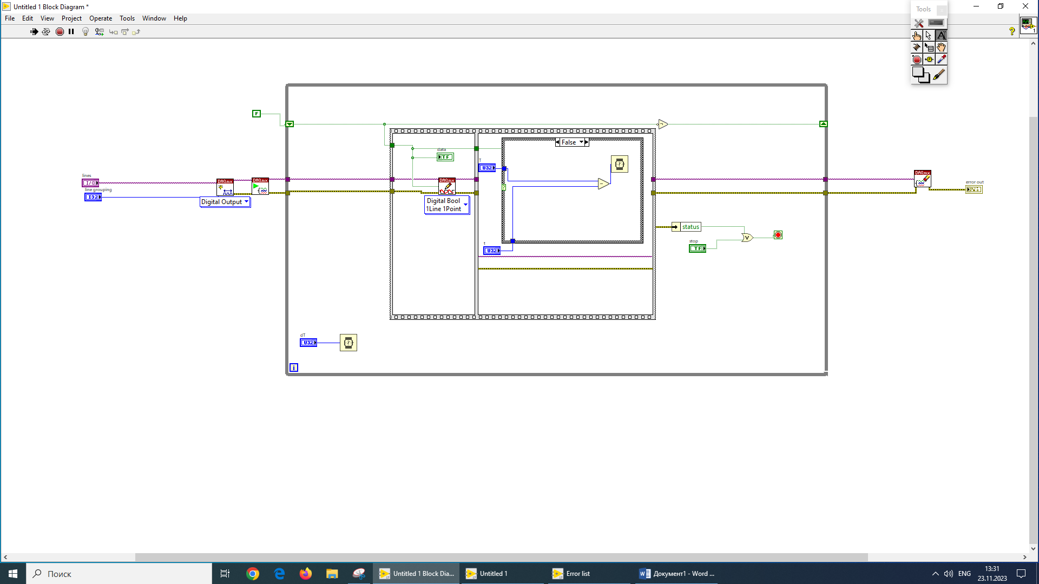Click the subtract node inside case structure

604,184
